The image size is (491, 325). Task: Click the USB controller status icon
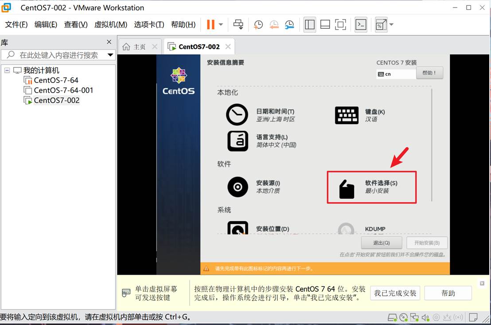[x=447, y=317]
